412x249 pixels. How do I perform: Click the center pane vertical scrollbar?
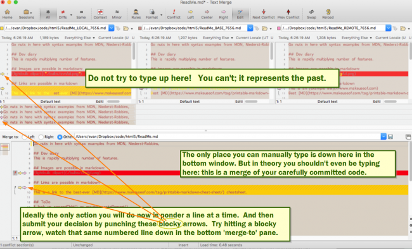(x=273, y=52)
